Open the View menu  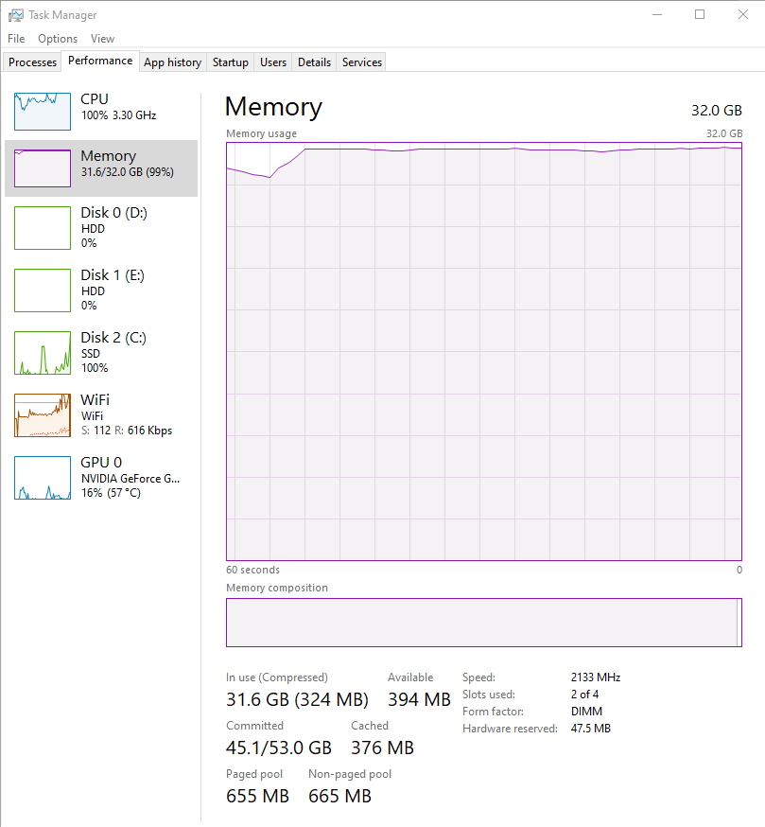(x=102, y=39)
